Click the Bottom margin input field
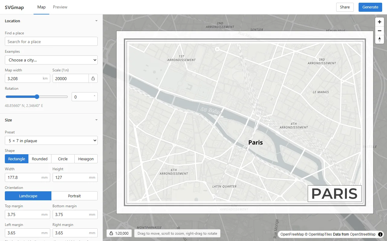Image resolution: width=387 pixels, height=241 pixels. [x=75, y=214]
